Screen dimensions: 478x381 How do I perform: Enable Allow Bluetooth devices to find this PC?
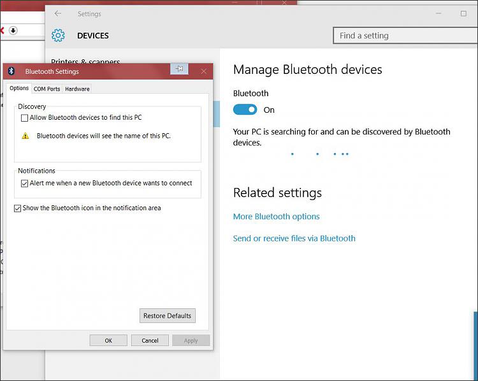pos(24,118)
